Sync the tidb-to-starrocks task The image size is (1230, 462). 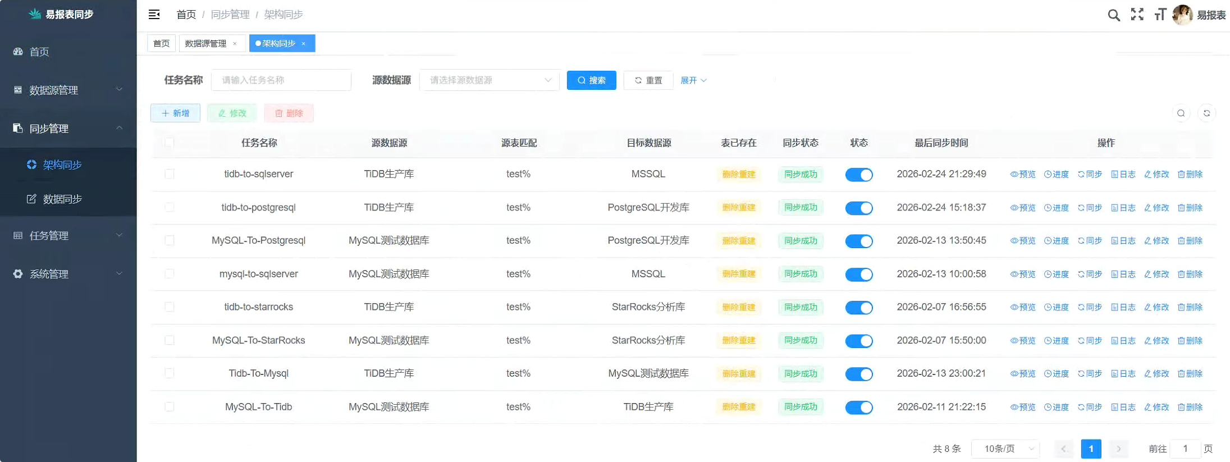pos(1090,308)
